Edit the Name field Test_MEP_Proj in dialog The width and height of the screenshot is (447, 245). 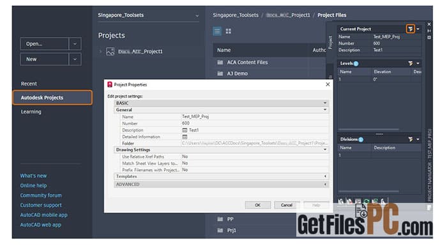pyautogui.click(x=255, y=117)
